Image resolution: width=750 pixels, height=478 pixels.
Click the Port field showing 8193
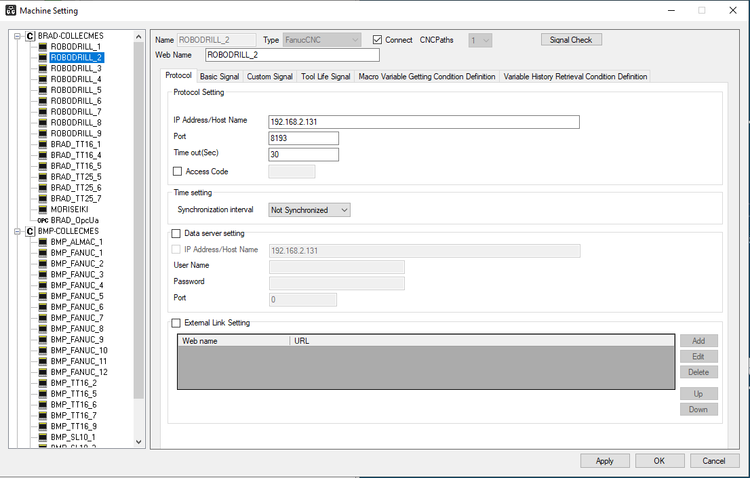304,138
